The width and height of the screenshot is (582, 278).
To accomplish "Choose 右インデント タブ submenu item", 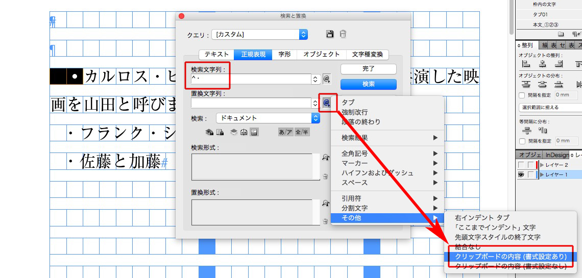I will pyautogui.click(x=511, y=218).
